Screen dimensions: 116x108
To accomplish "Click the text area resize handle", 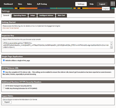I will click(112, 48).
